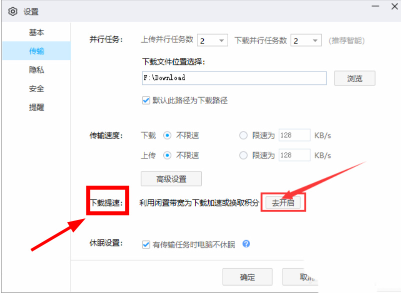Open 高级设置 advanced settings
Screen dimensions: 401x293
pos(171,178)
